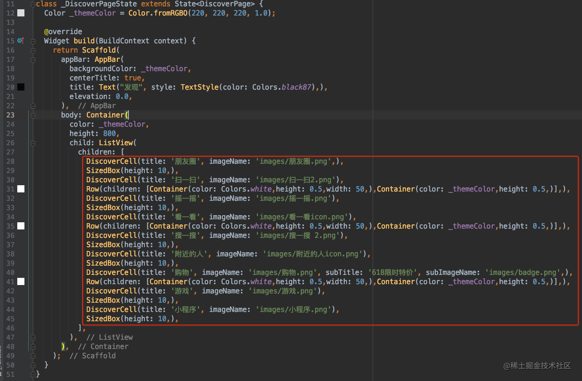This screenshot has width=582, height=381.
Task: Click 'Color.fromRGBO' on line 12
Action: coord(158,13)
